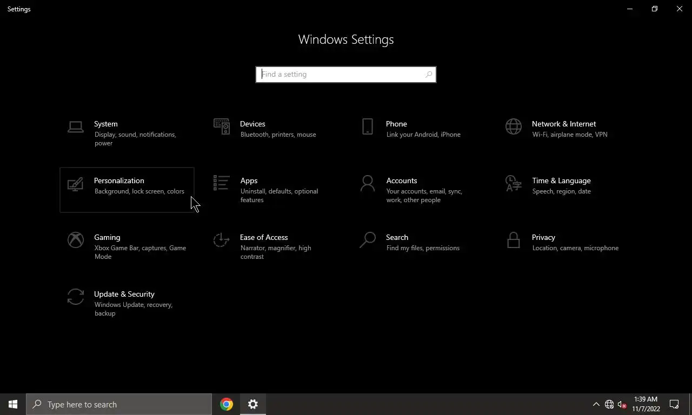This screenshot has height=415, width=692.
Task: Click 'Wi-Fi, airplane mode, VPN' text
Action: (570, 135)
